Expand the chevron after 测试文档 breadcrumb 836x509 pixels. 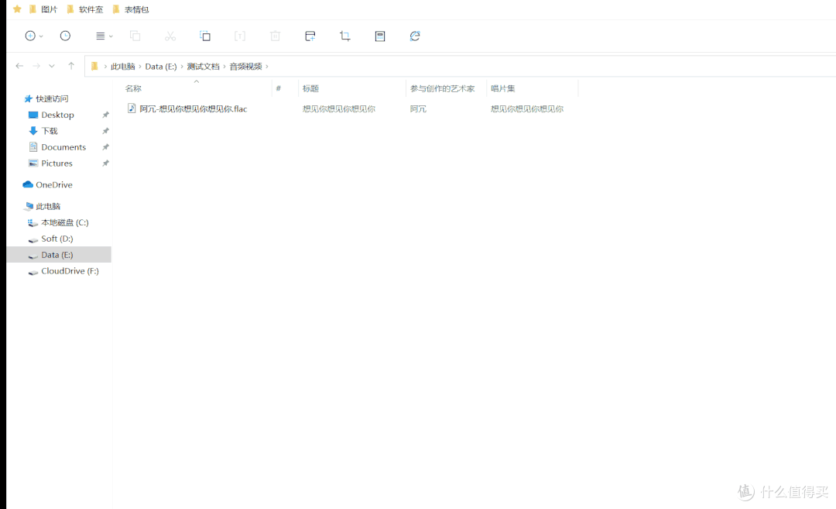(x=224, y=66)
